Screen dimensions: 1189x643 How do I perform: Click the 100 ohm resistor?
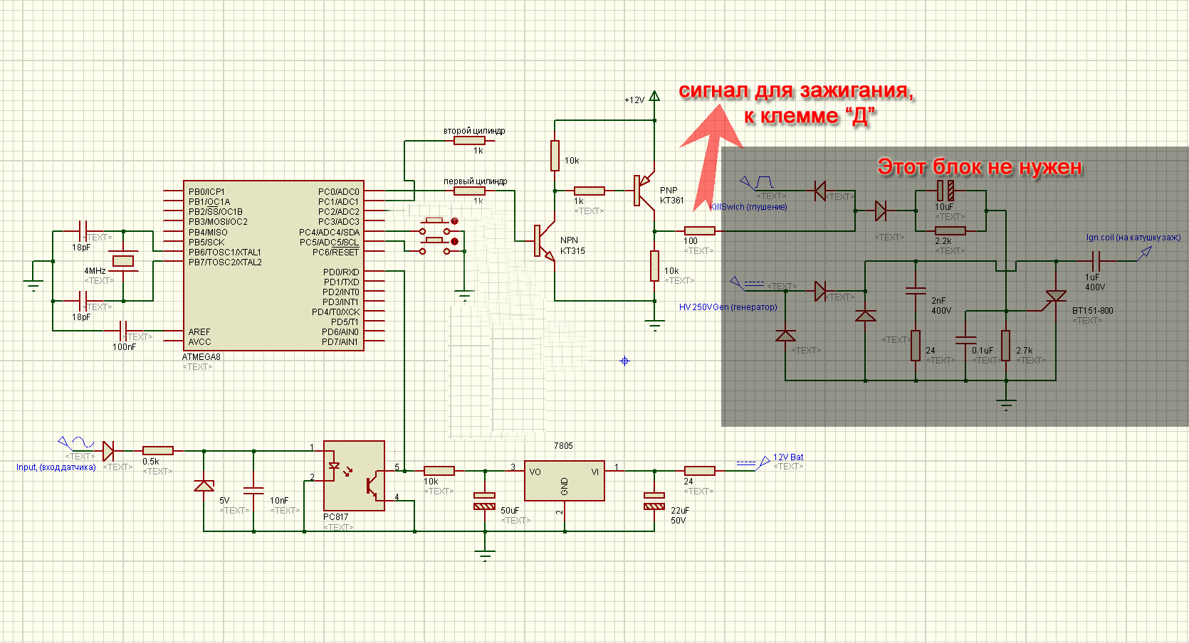point(700,230)
